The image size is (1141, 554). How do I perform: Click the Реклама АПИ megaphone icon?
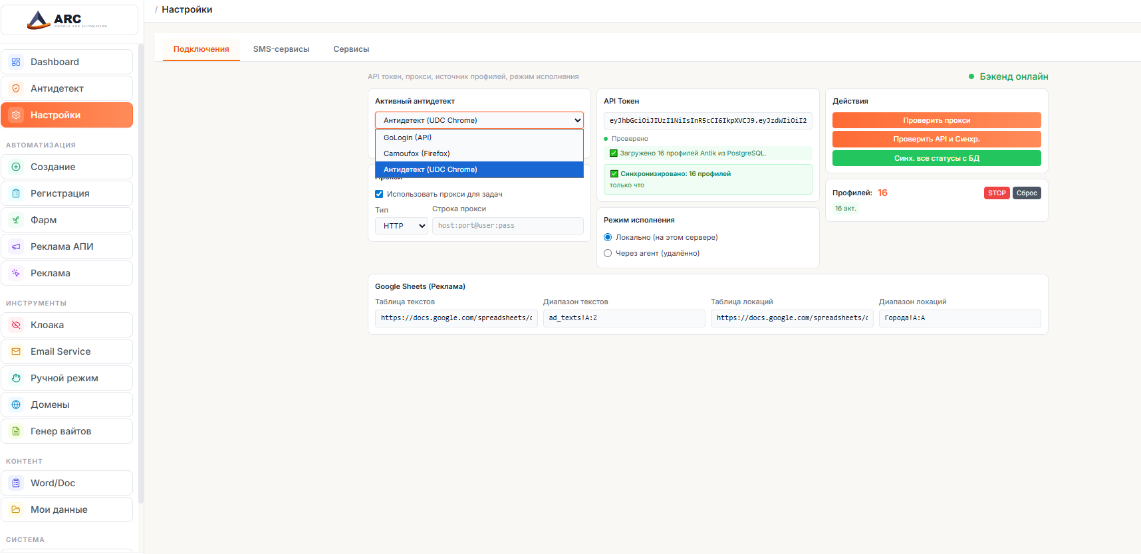click(x=16, y=246)
